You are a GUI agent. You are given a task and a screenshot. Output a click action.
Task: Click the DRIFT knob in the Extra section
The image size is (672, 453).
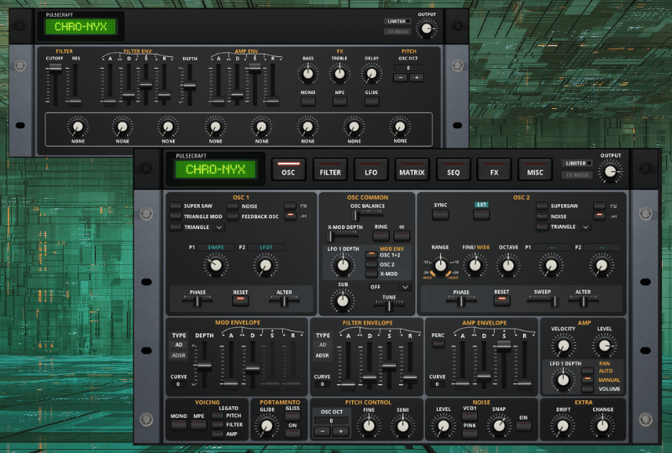click(563, 426)
